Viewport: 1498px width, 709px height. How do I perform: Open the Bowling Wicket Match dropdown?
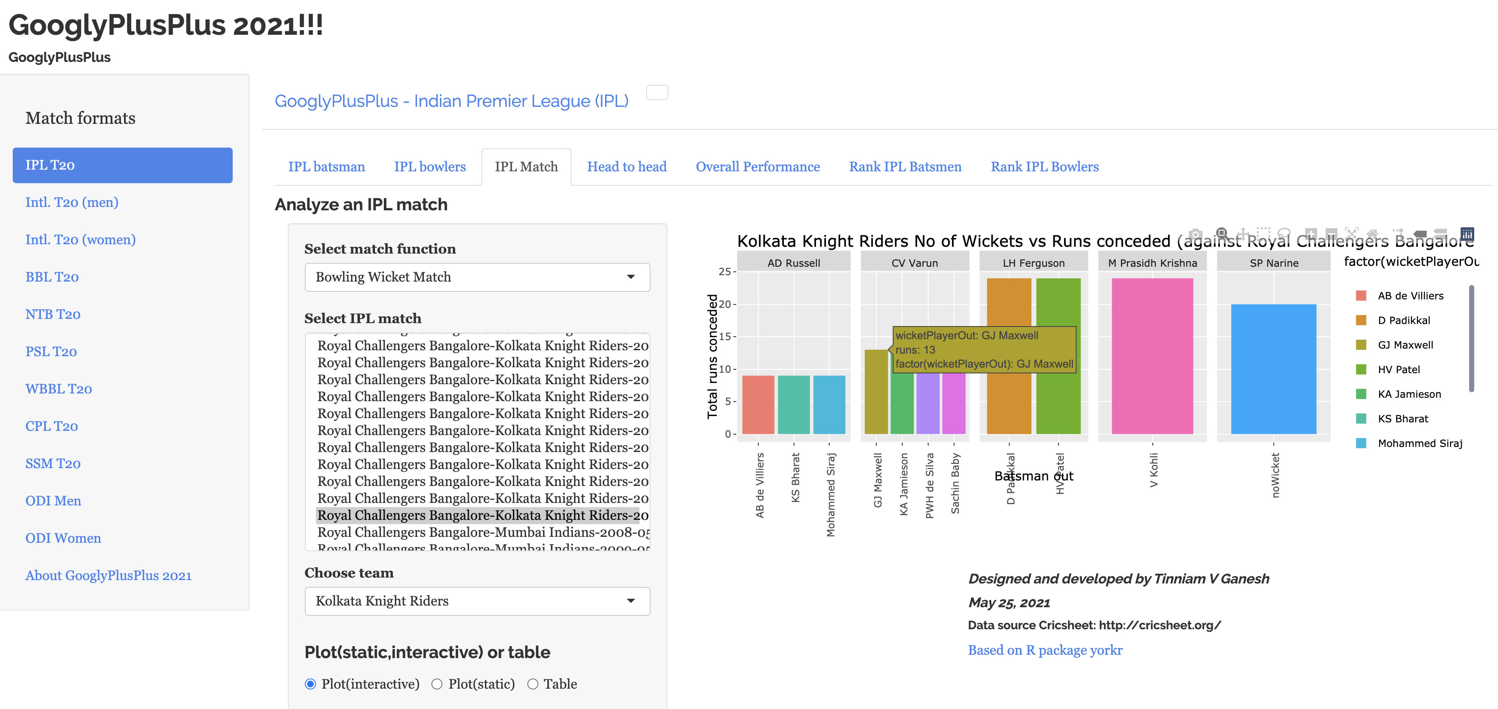click(x=477, y=277)
